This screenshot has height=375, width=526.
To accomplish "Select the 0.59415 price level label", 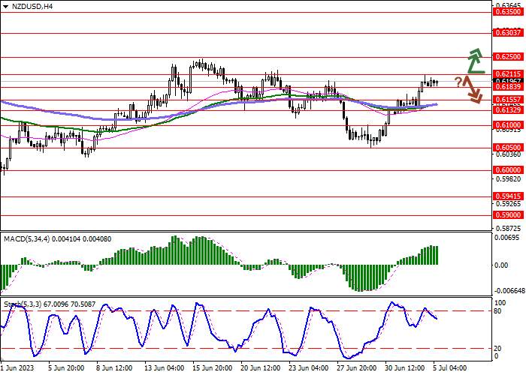I will [508, 196].
